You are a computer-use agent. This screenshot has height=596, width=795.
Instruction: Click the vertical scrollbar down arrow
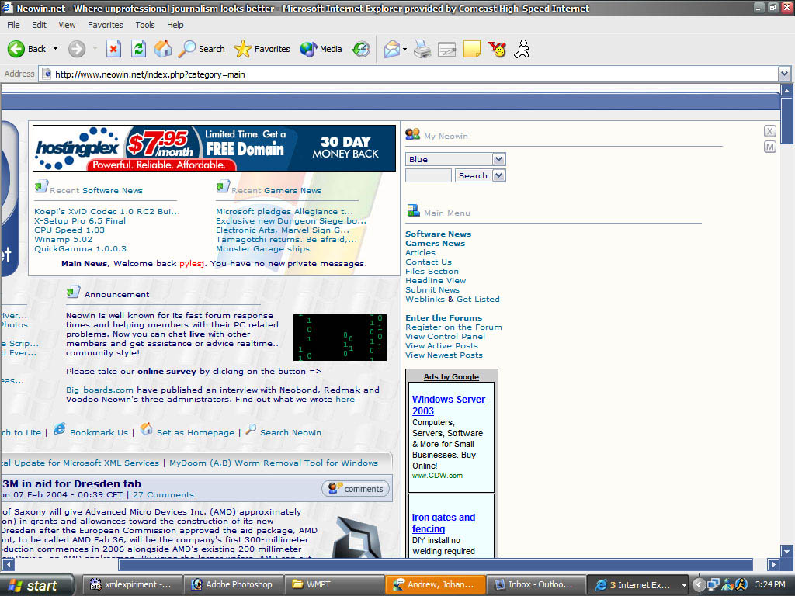click(x=786, y=551)
